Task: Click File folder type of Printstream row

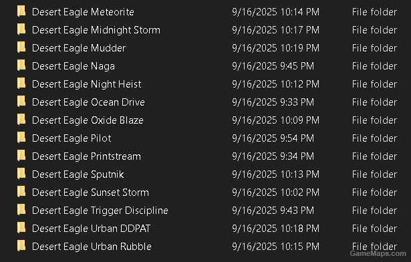Action: click(x=374, y=156)
